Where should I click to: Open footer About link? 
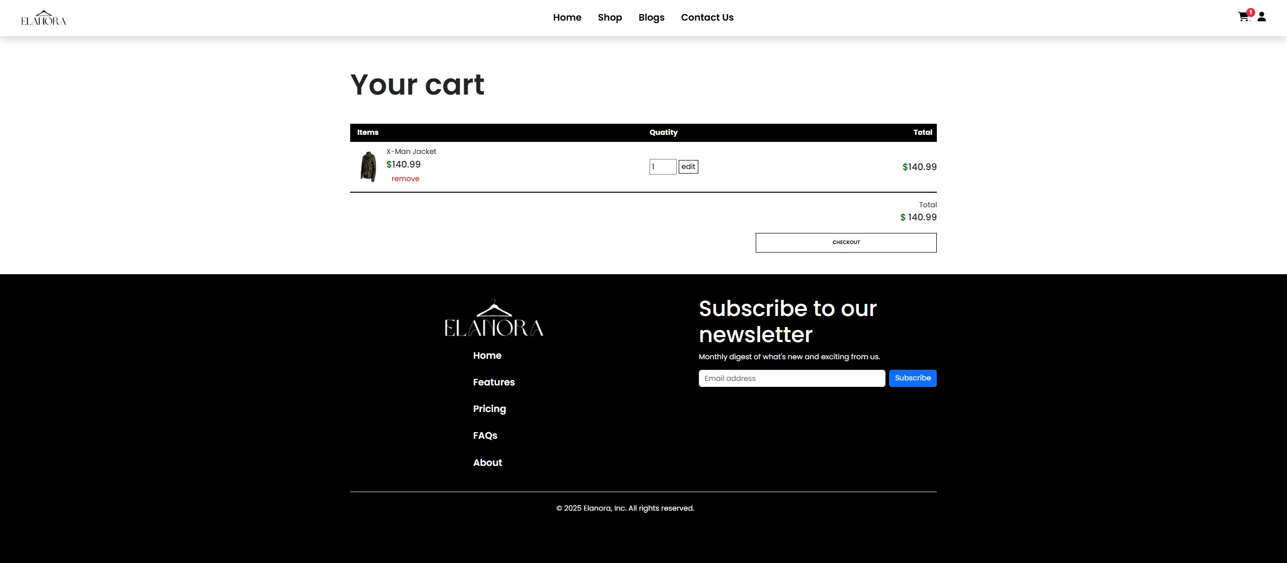(487, 463)
